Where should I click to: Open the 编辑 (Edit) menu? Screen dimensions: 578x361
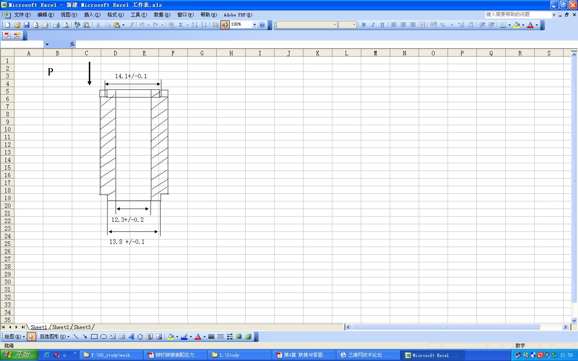click(x=45, y=15)
